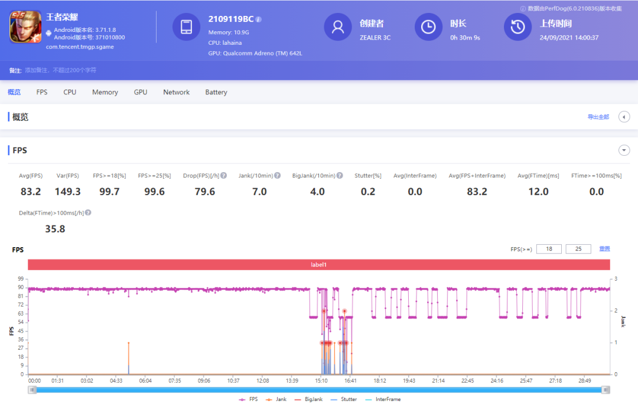Open the Battery tab
The width and height of the screenshot is (638, 404).
[216, 93]
